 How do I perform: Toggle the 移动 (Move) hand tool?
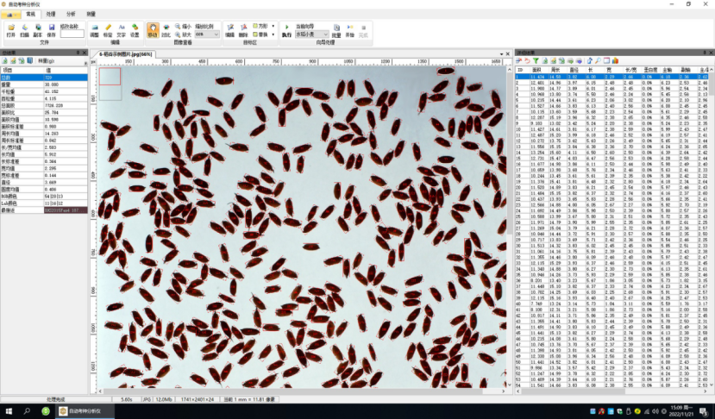[x=152, y=30]
